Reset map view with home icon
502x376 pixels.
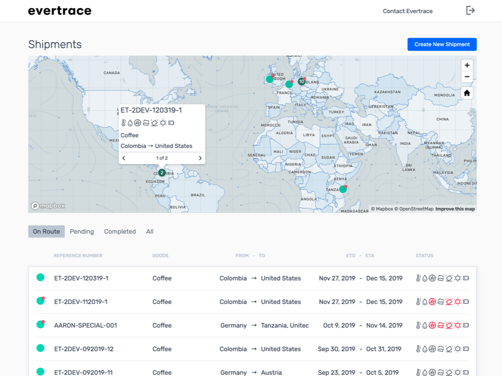467,93
